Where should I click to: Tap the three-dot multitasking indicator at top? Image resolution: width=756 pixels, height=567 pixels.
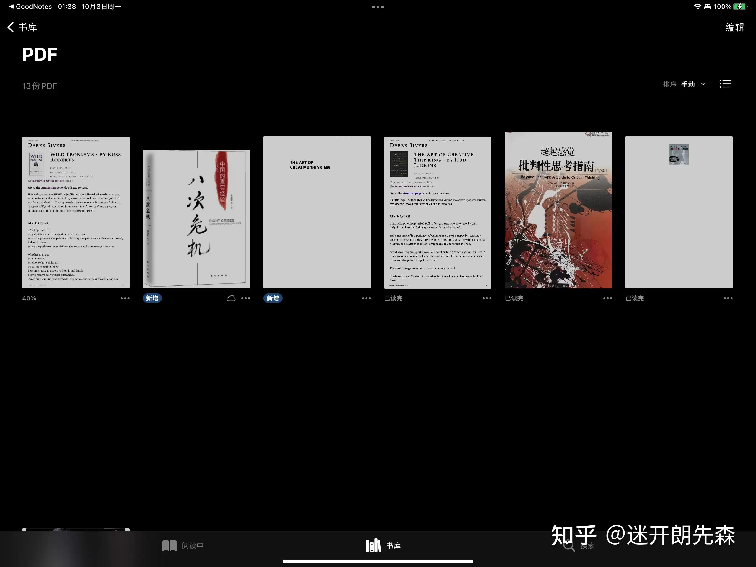(378, 7)
